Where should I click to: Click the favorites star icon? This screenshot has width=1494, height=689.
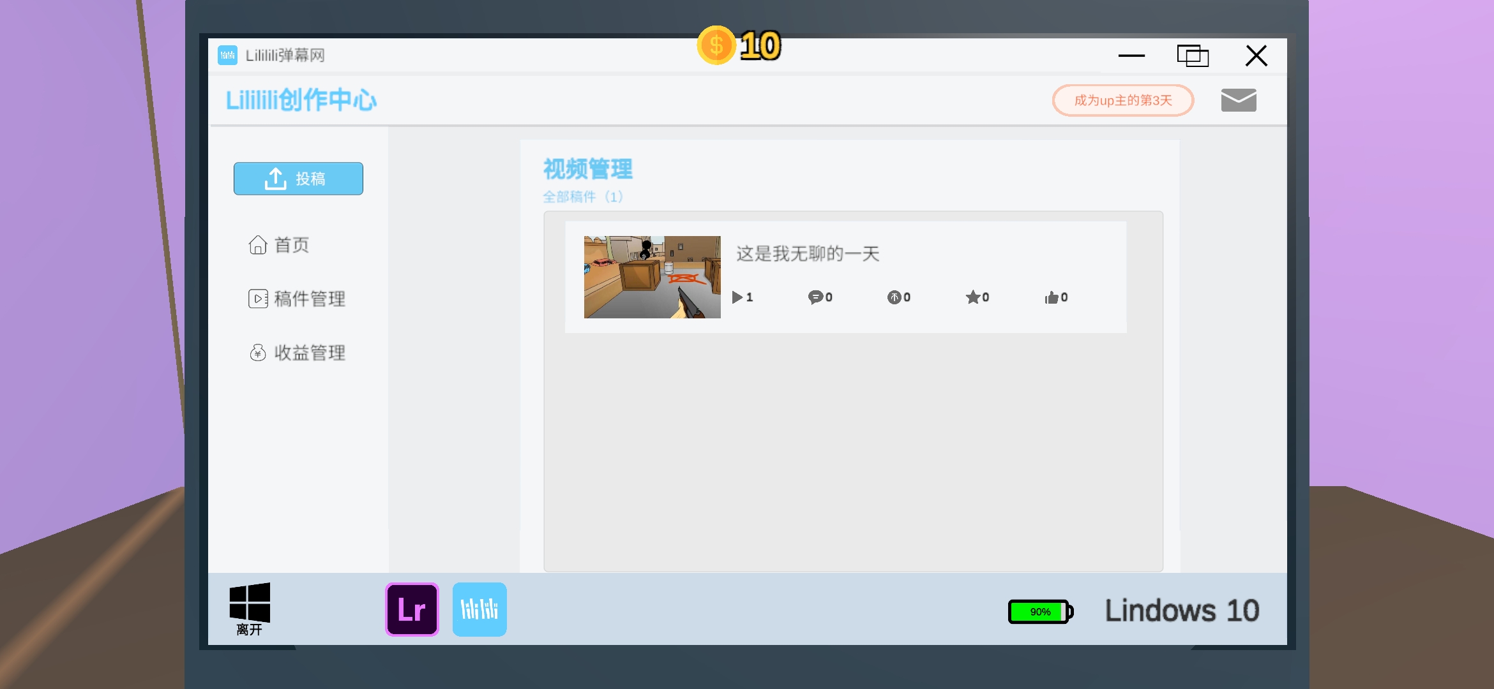pos(972,297)
